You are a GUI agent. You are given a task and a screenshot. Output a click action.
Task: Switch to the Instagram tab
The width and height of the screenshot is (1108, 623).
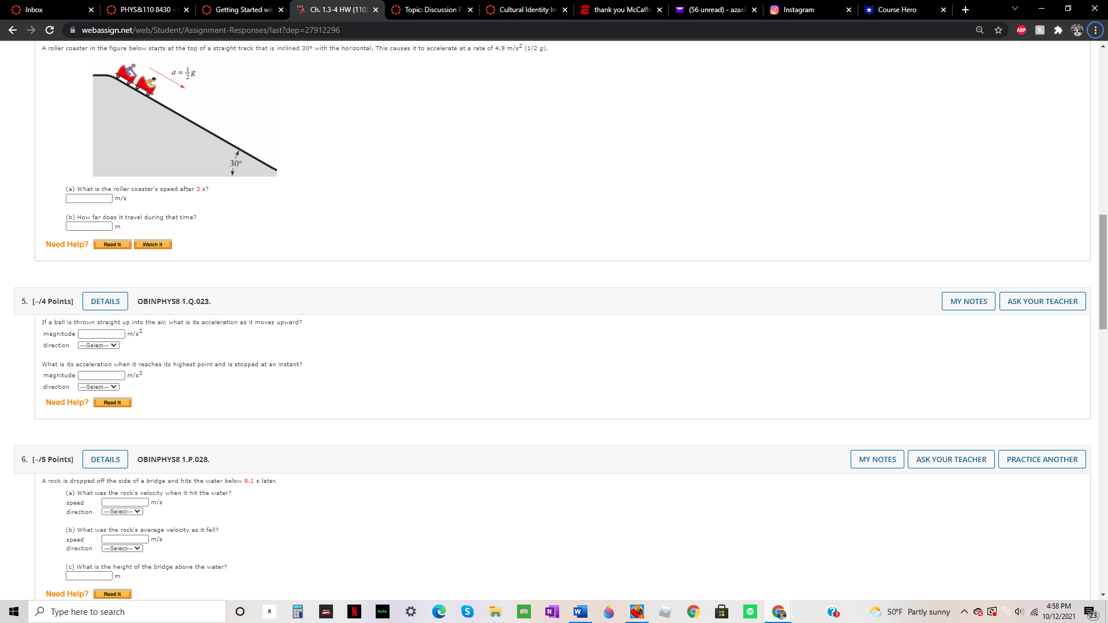(x=799, y=10)
